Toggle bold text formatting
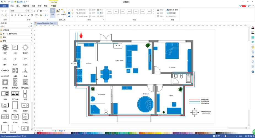 pos(12,15)
